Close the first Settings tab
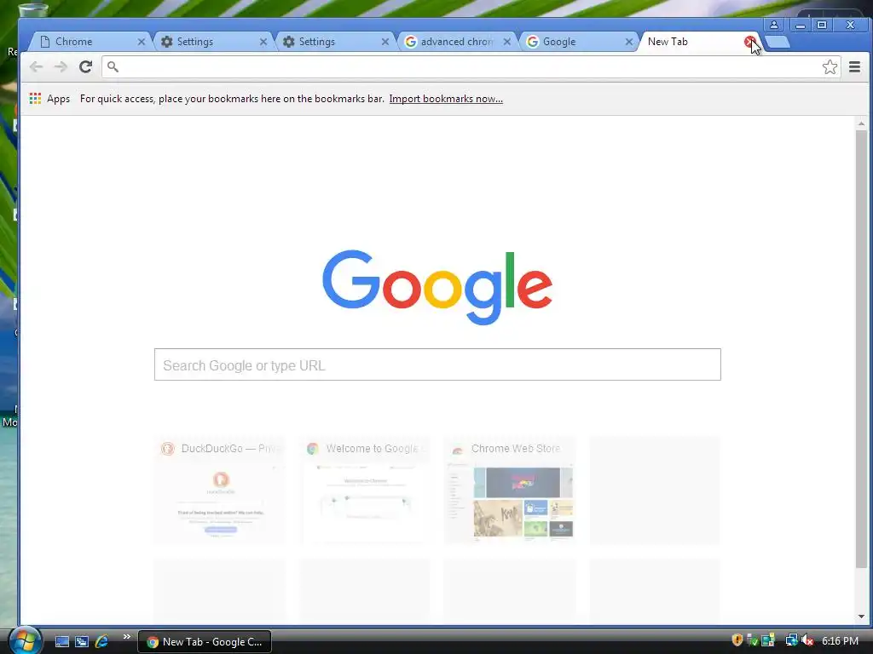 [x=263, y=42]
